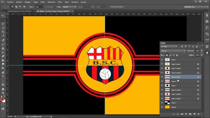This screenshot has height=118, width=210.
Task: Select the Lasso tool
Action: [x=3, y=24]
